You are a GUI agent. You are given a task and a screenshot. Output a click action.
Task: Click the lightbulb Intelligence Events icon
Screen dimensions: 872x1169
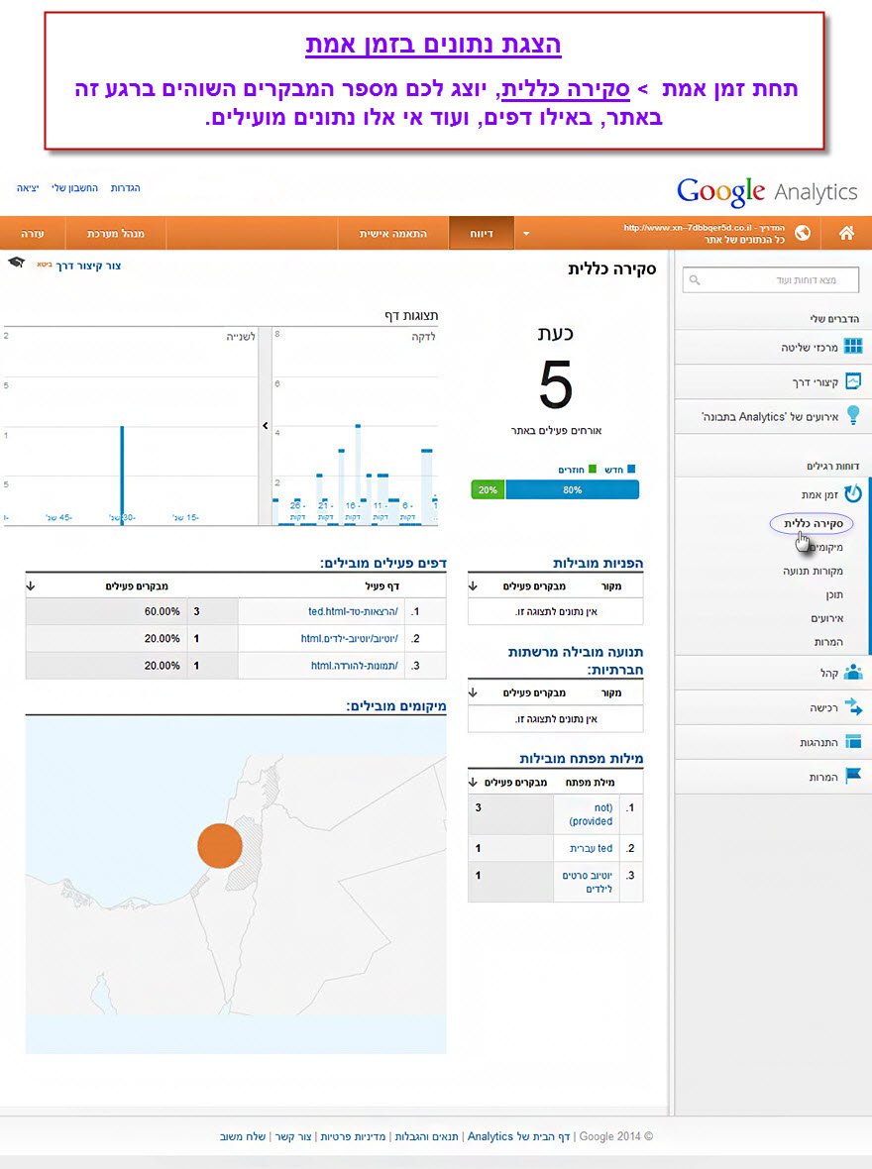852,416
